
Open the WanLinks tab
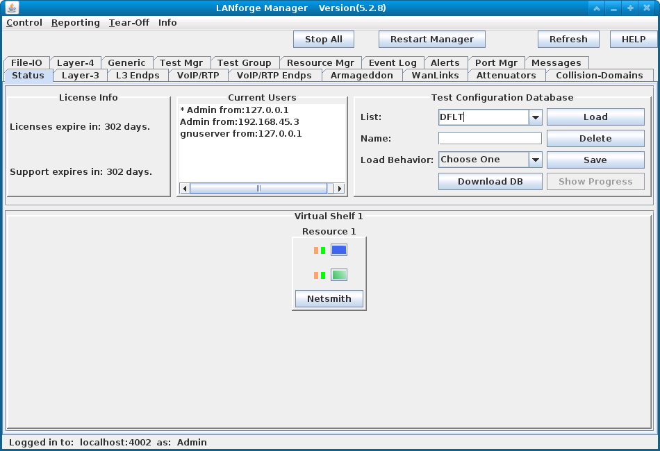[435, 75]
